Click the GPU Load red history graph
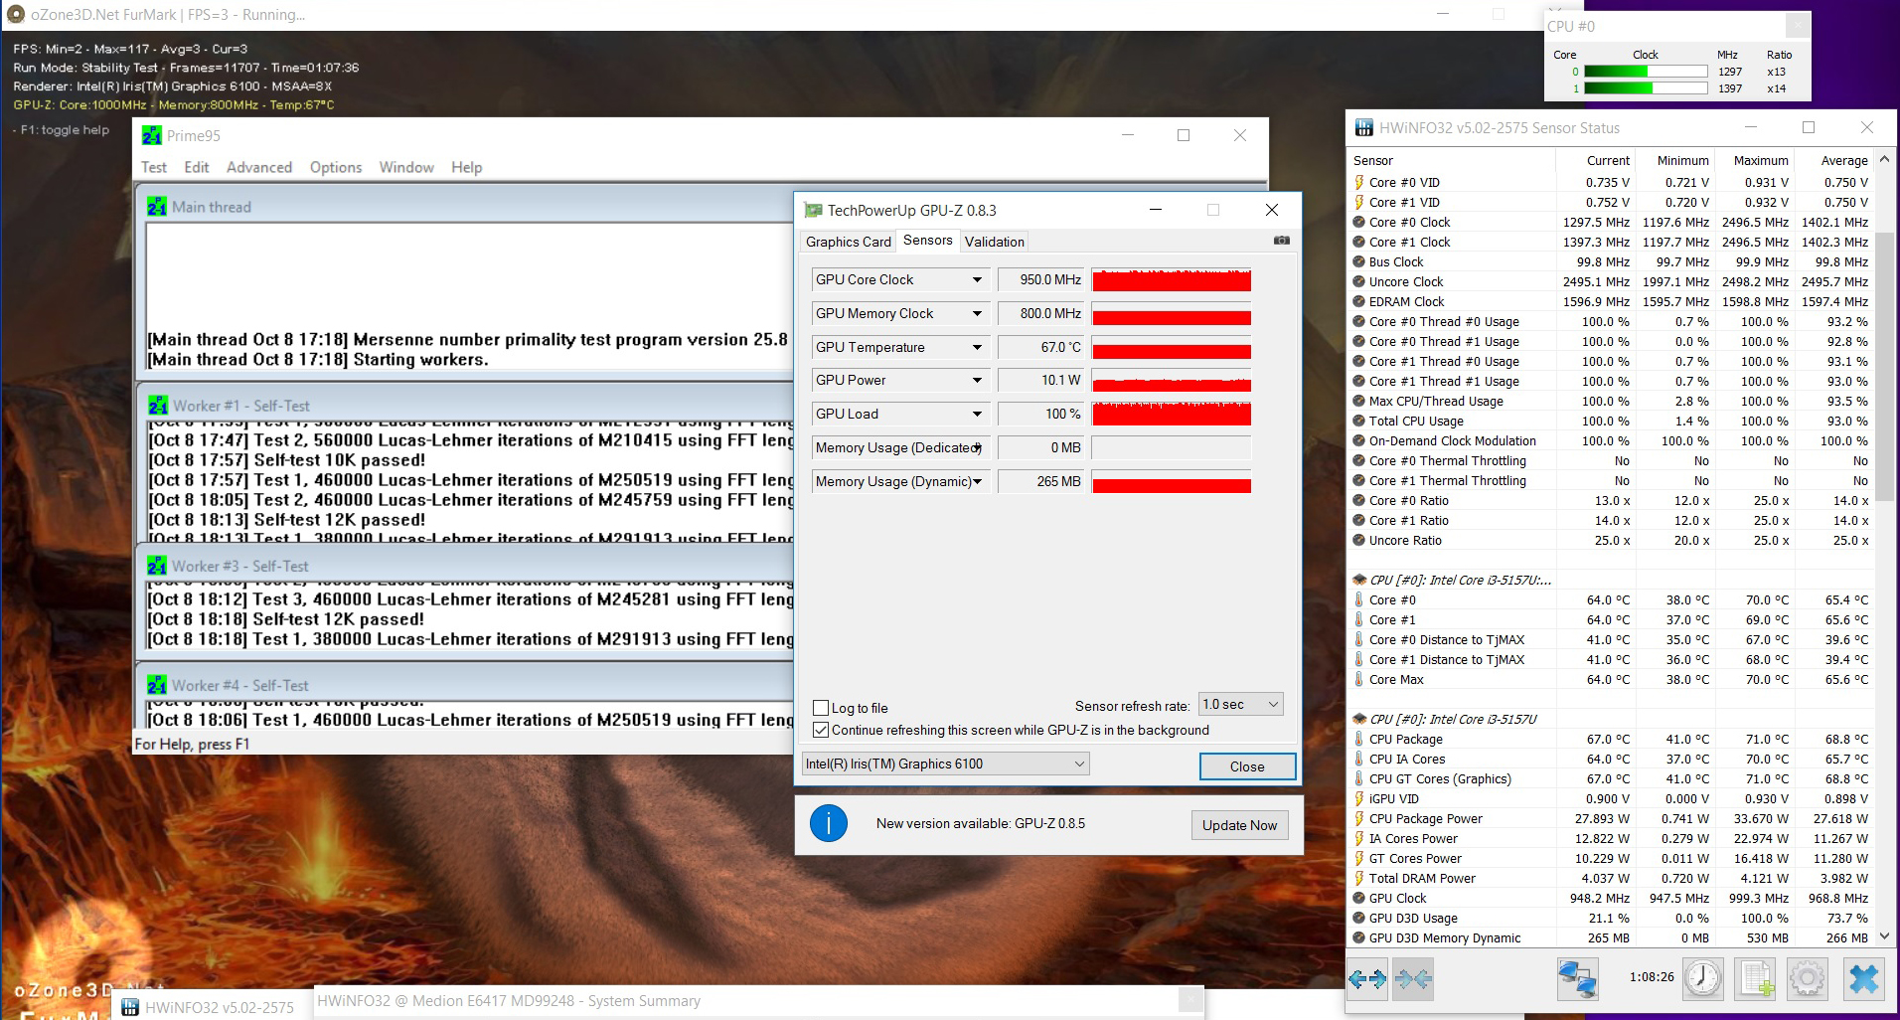Screen dimensions: 1900x1020 (1172, 415)
